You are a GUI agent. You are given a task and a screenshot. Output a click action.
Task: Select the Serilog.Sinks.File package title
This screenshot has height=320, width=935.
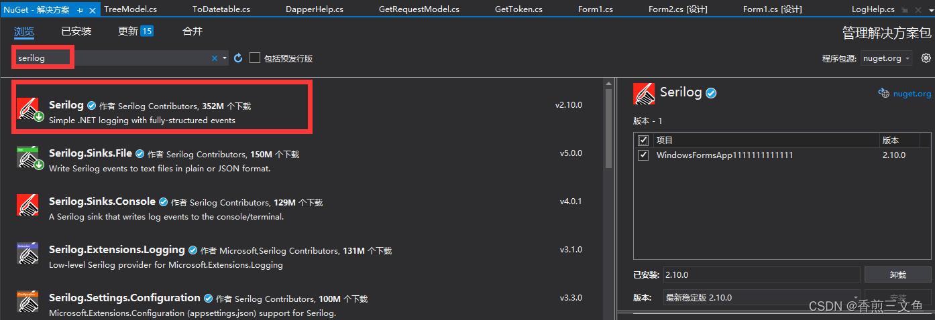[91, 153]
